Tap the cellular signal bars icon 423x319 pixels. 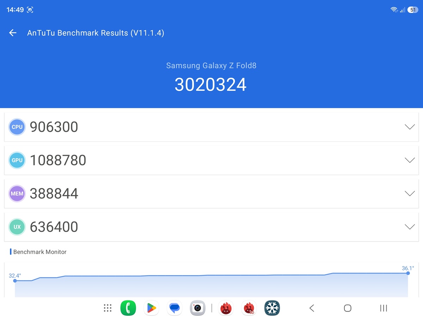(403, 10)
